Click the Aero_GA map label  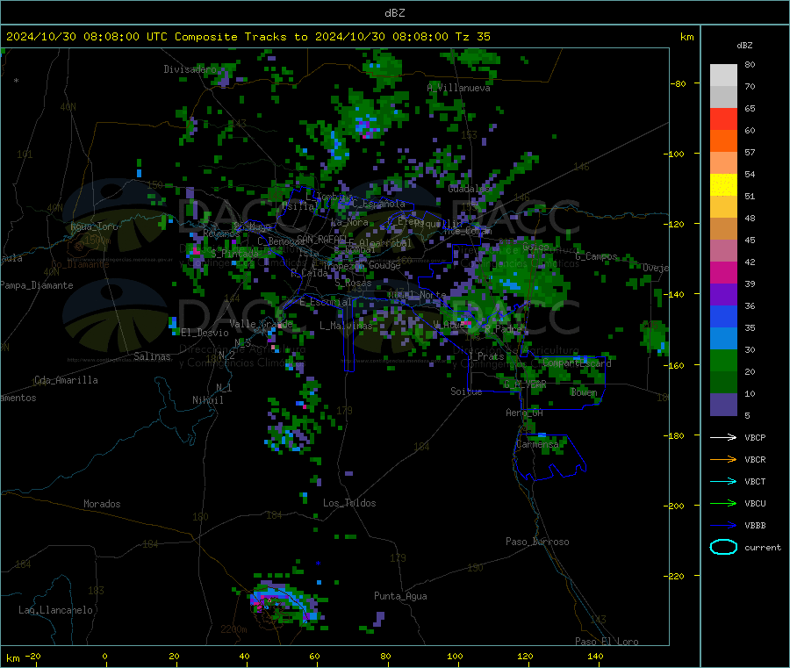coord(525,413)
